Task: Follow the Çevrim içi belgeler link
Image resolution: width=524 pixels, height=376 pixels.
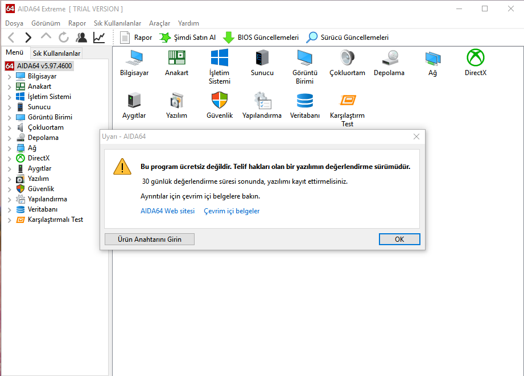Action: 232,211
